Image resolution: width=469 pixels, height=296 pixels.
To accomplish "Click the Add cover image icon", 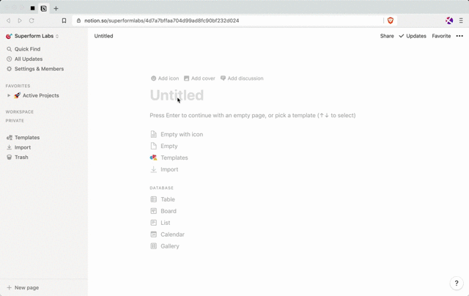I will (x=186, y=78).
